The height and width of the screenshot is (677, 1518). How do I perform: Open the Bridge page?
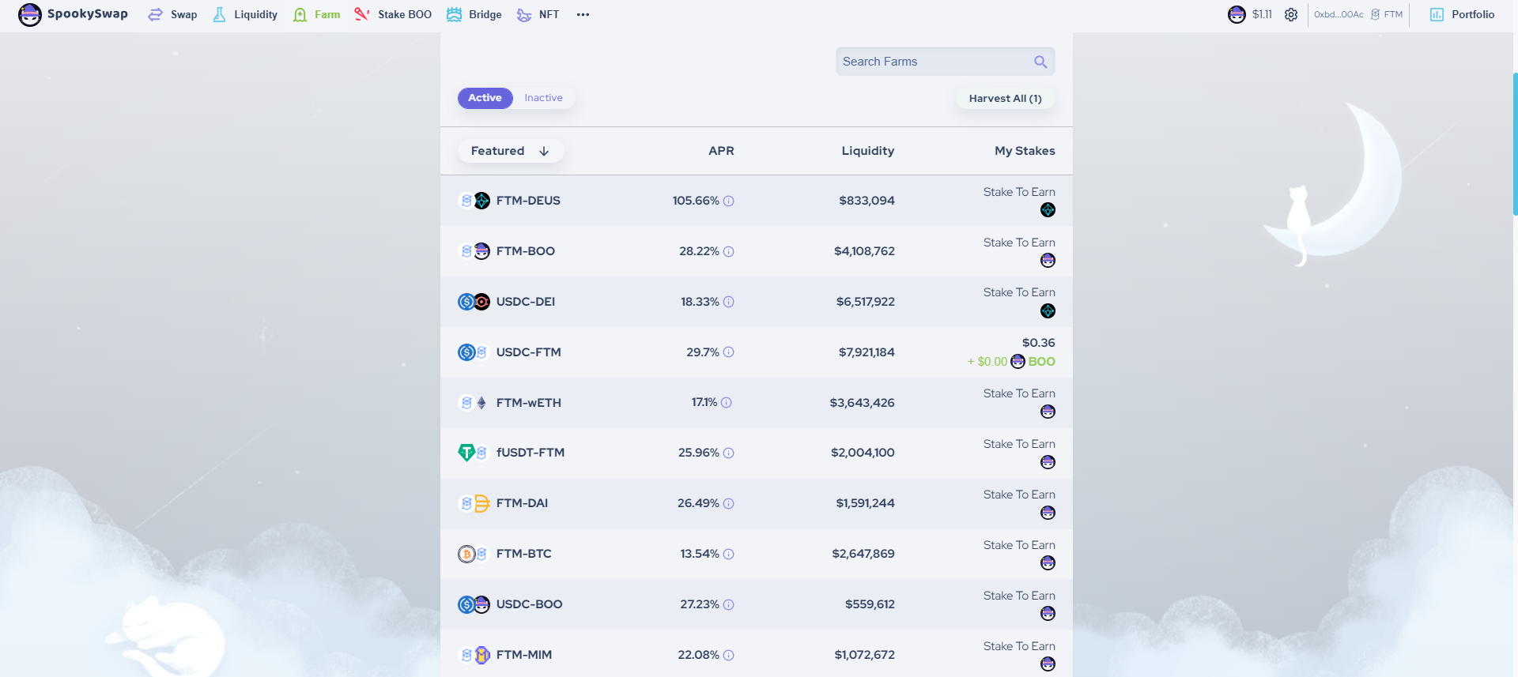point(474,14)
